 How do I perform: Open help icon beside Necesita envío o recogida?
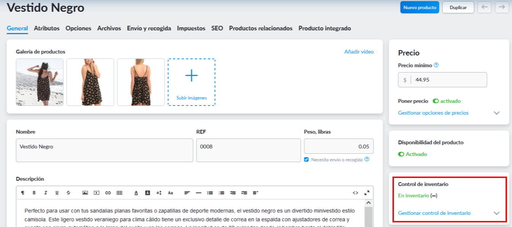pos(367,159)
